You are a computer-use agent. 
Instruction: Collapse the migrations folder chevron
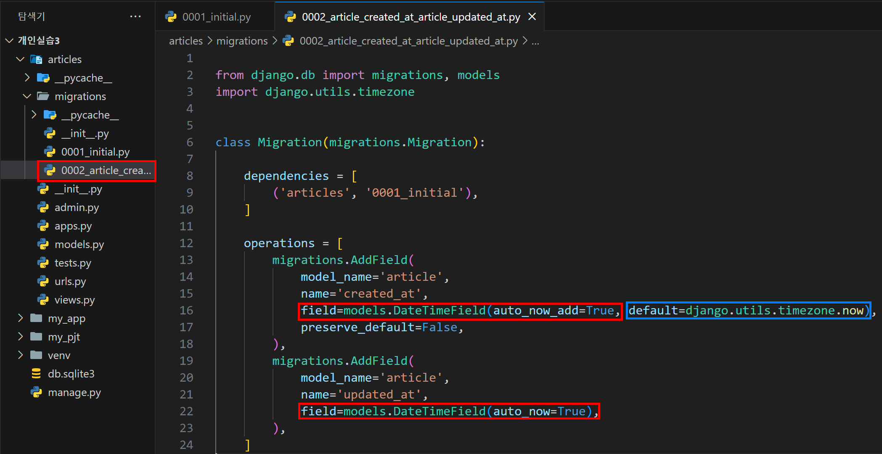tap(27, 96)
